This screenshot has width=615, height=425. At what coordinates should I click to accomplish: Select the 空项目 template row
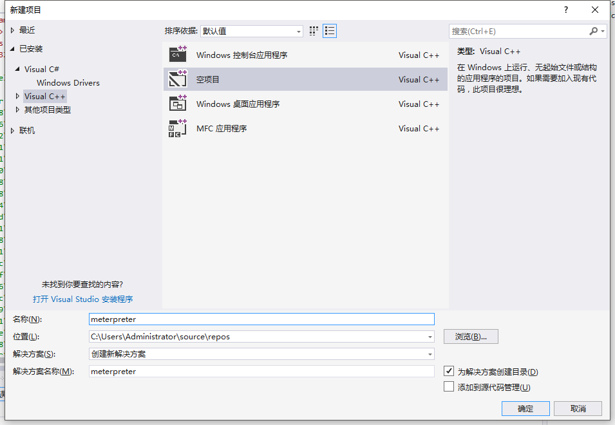point(305,79)
